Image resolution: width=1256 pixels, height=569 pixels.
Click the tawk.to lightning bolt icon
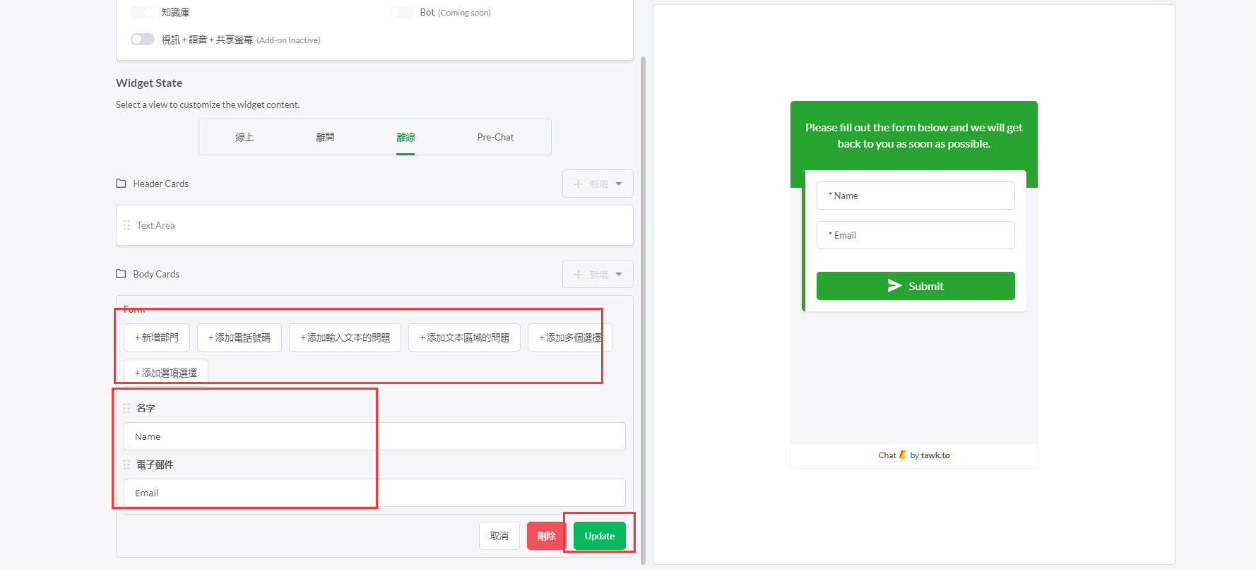click(902, 455)
